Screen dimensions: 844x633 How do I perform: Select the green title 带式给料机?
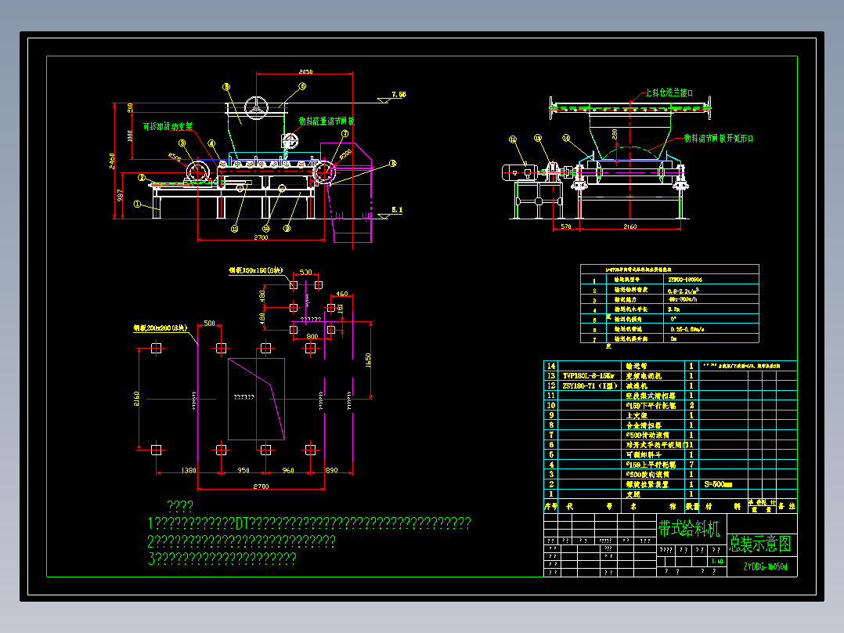(x=689, y=529)
